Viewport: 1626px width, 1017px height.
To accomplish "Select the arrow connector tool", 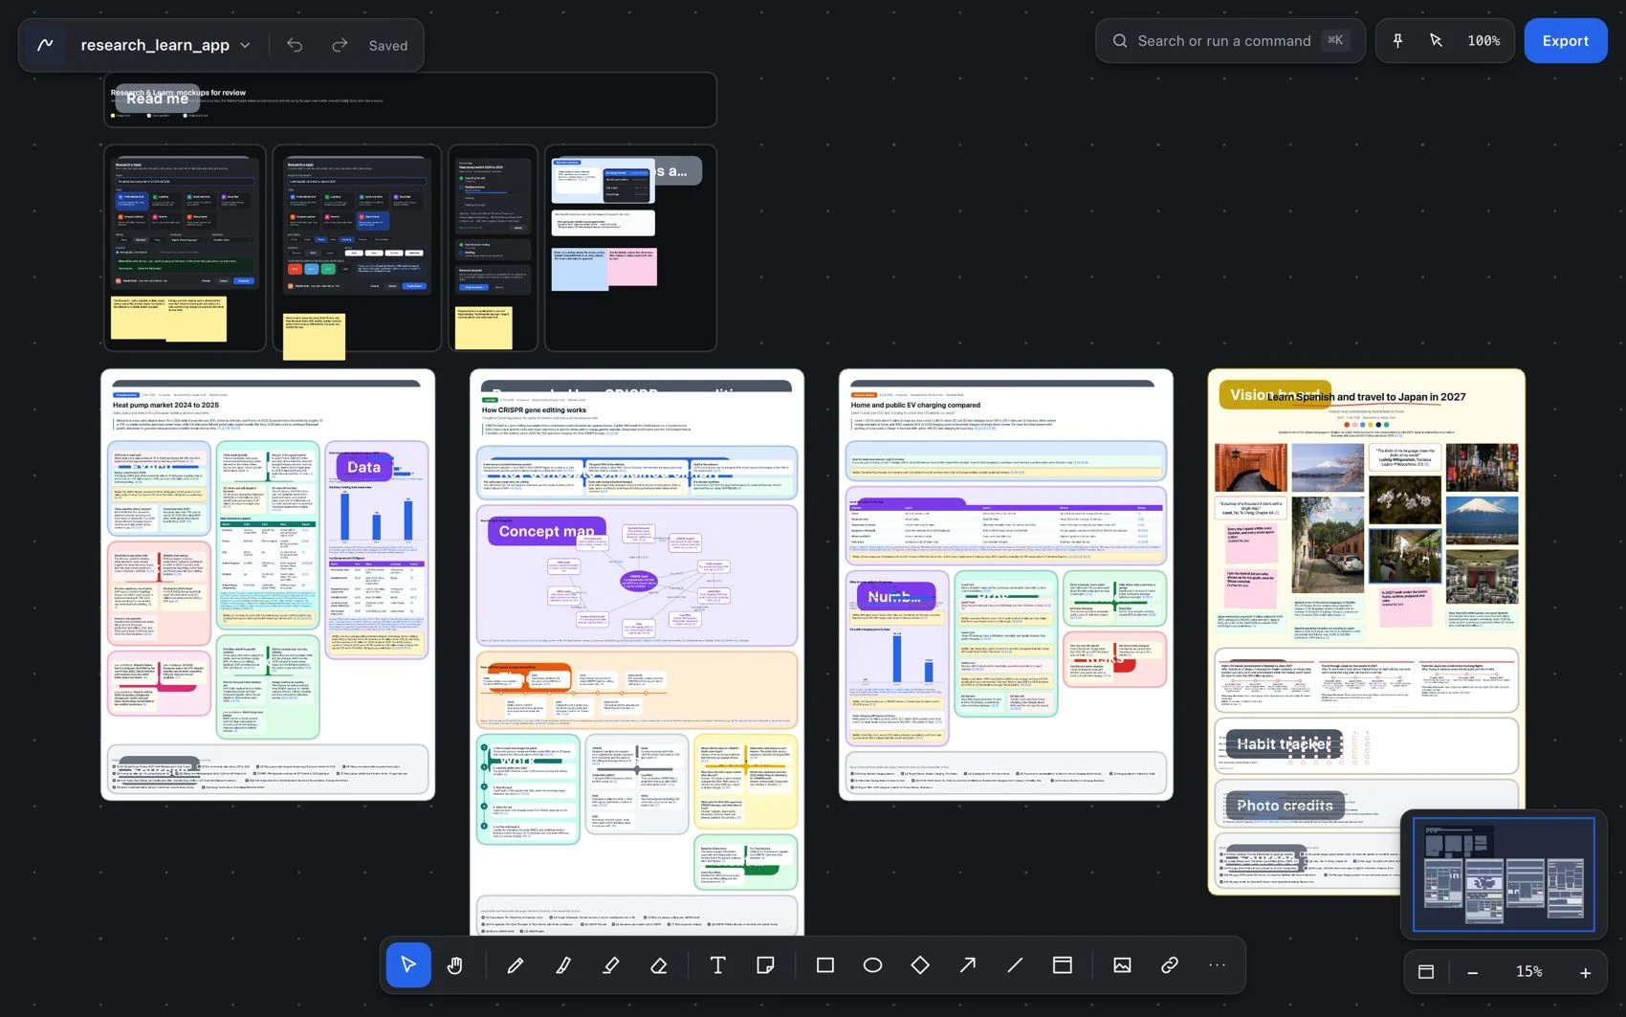I will tap(968, 964).
